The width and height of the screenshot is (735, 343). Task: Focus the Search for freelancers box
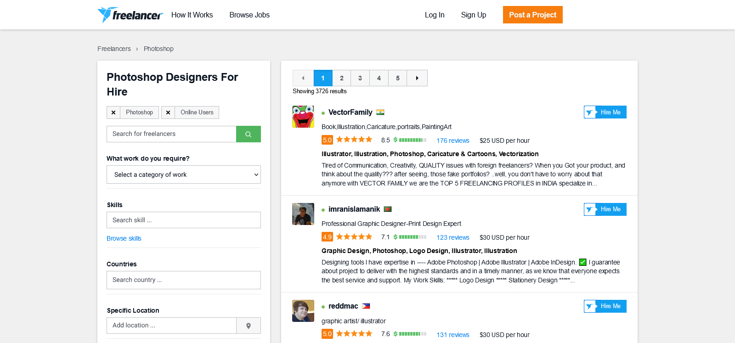pyautogui.click(x=171, y=134)
